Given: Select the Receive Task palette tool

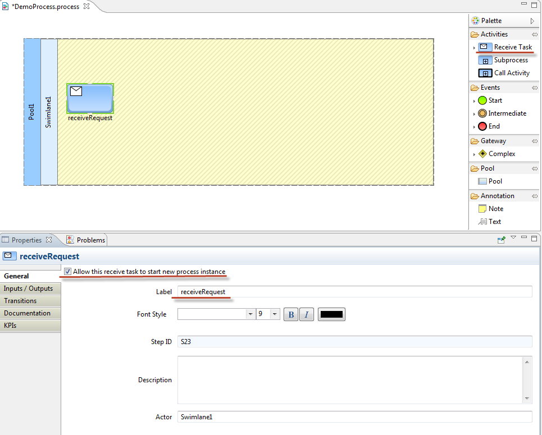Looking at the screenshot, I should point(506,47).
